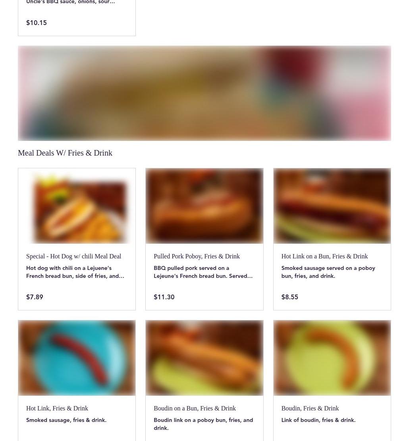This screenshot has height=441, width=409.
Task: Open the Hot Link, Fries & Drink plate photo
Action: (77, 358)
